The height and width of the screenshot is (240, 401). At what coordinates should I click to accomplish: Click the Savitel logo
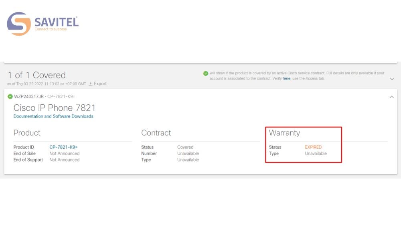(43, 24)
